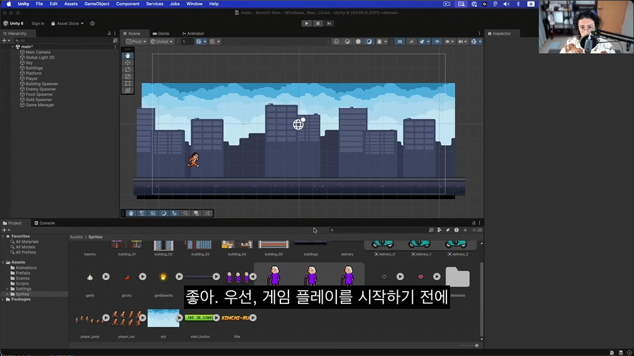Open the settings gear next to Asset Store
The image size is (634, 356).
click(x=93, y=24)
